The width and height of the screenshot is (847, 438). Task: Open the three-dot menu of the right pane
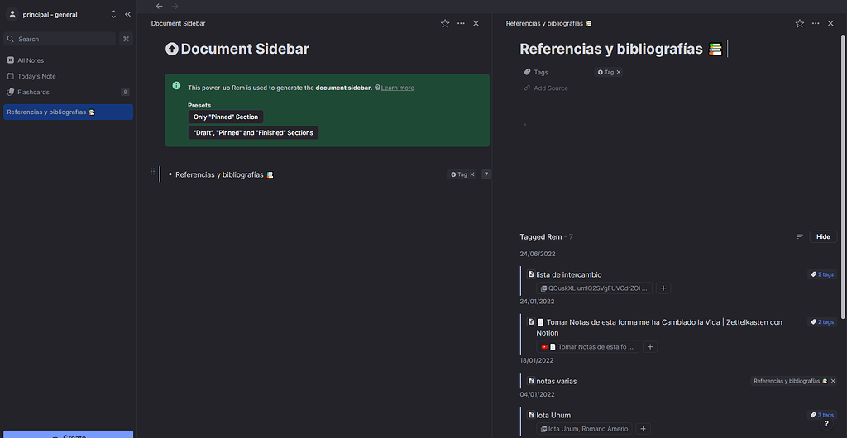click(x=816, y=24)
